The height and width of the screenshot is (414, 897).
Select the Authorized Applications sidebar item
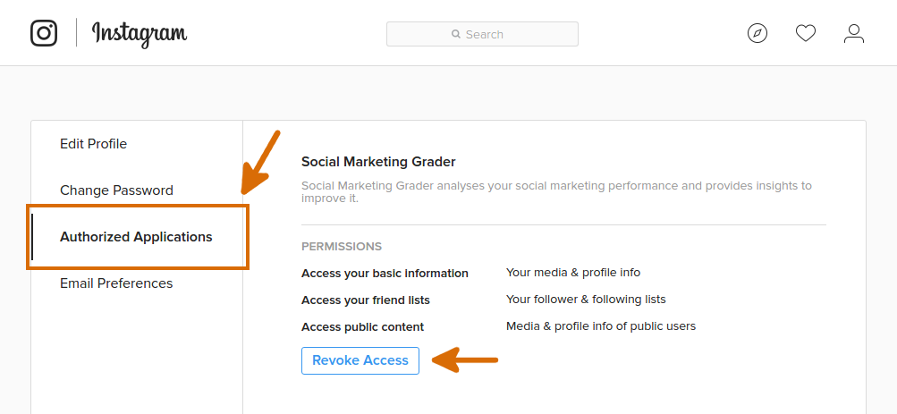coord(136,237)
